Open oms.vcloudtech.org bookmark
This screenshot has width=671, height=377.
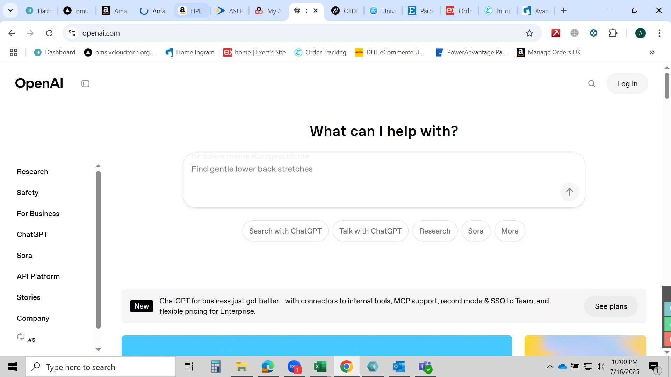click(119, 52)
